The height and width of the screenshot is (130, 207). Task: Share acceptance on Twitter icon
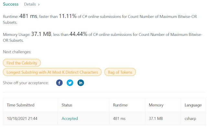pos(70,83)
